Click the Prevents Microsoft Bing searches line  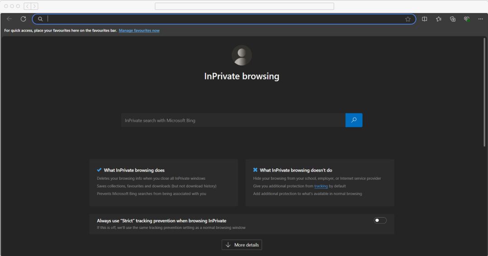pyautogui.click(x=151, y=194)
